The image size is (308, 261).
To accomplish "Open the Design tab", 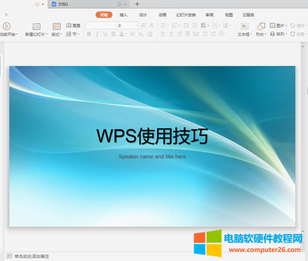I will click(143, 15).
